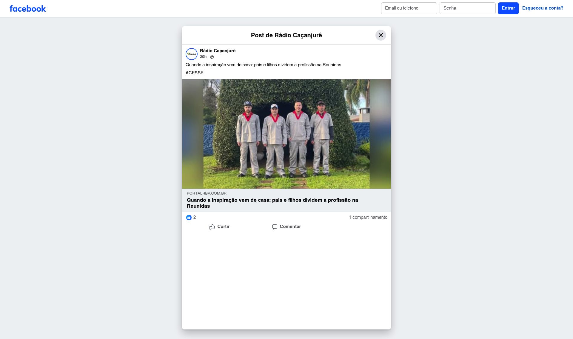Click the PORTALRBV.COM.BR source domain
573x339 pixels.
pyautogui.click(x=207, y=193)
